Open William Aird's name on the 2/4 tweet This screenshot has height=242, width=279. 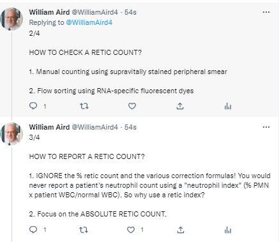pos(49,12)
